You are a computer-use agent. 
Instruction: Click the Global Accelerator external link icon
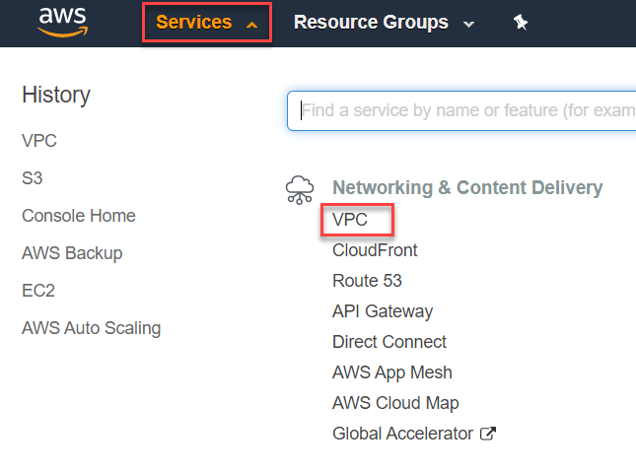click(487, 434)
